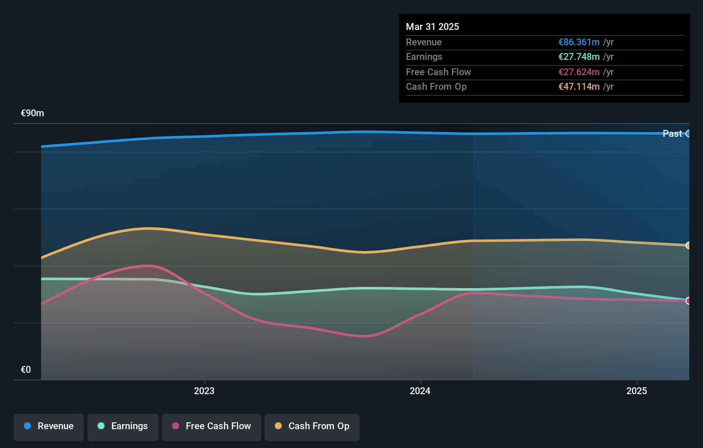Click the pink Free Cash Flow legend dot

pyautogui.click(x=176, y=426)
